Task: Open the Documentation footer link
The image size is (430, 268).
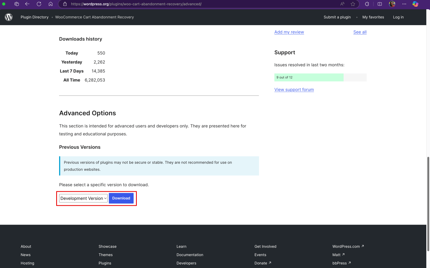Action: pyautogui.click(x=190, y=255)
